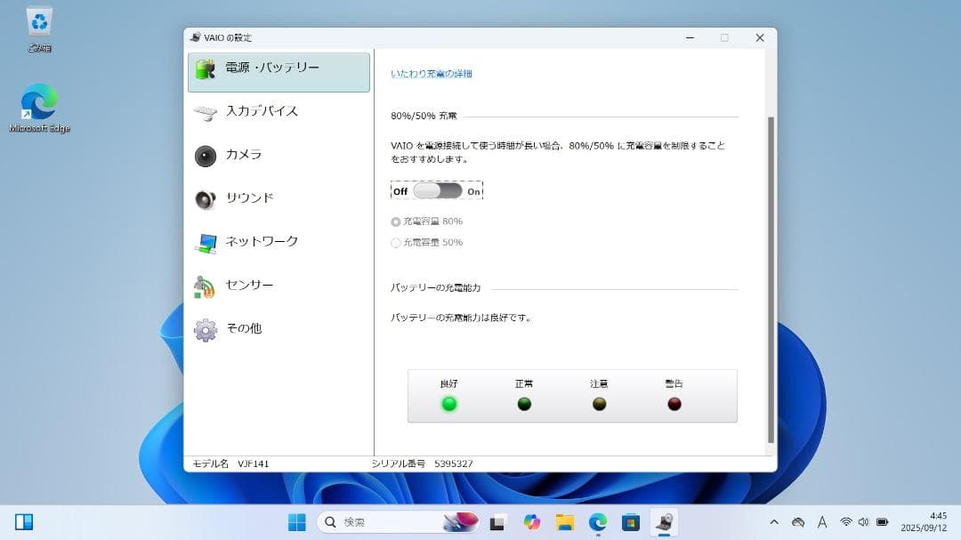Open the Windows Start menu

(296, 523)
